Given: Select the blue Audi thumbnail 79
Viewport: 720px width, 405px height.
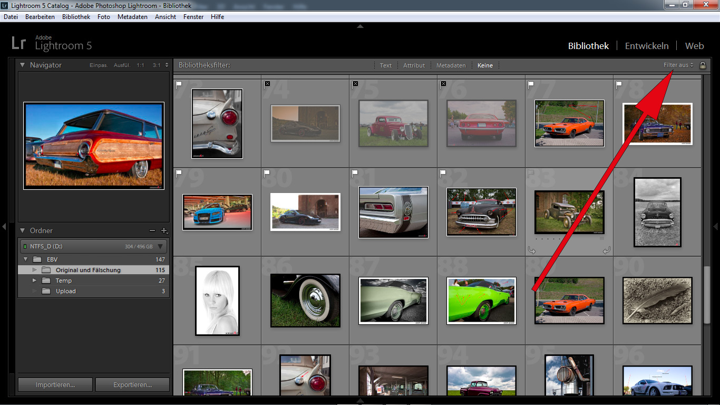Looking at the screenshot, I should [217, 212].
